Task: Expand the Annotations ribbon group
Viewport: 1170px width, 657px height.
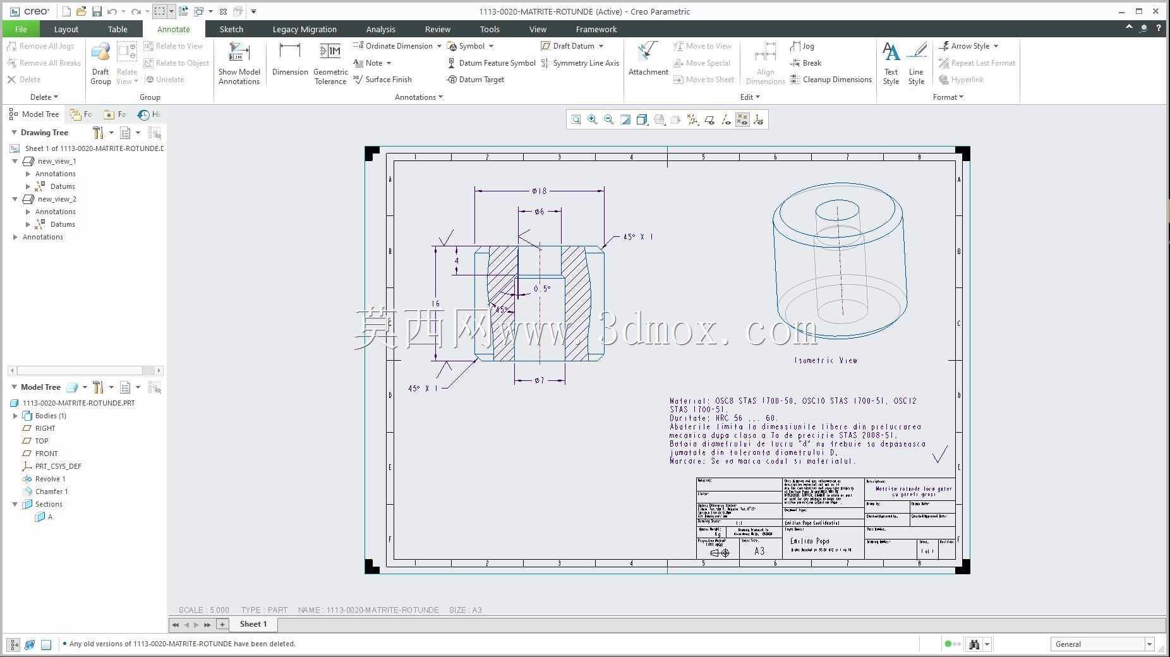Action: (418, 97)
